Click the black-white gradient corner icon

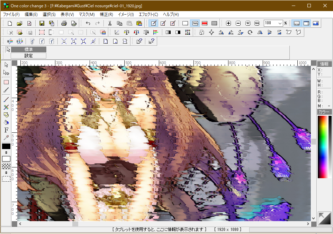pos(324,218)
